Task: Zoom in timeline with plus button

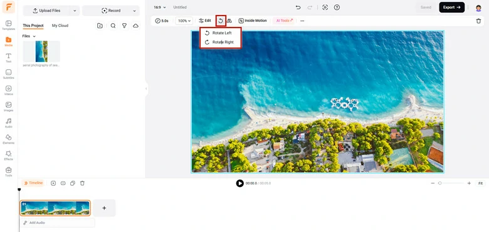Action: tap(469, 183)
